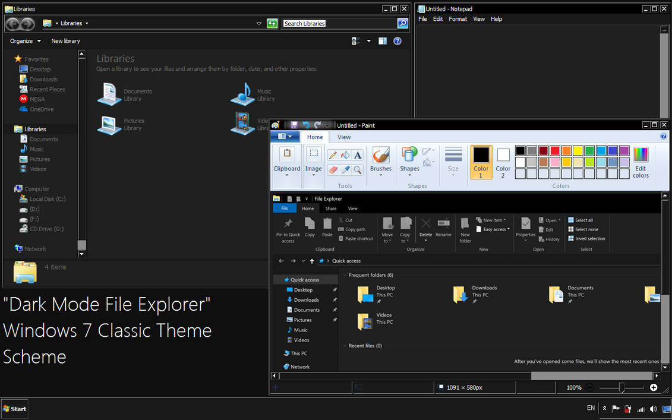Expand the Image dropdown in Paint
672x420 pixels.
click(x=313, y=175)
